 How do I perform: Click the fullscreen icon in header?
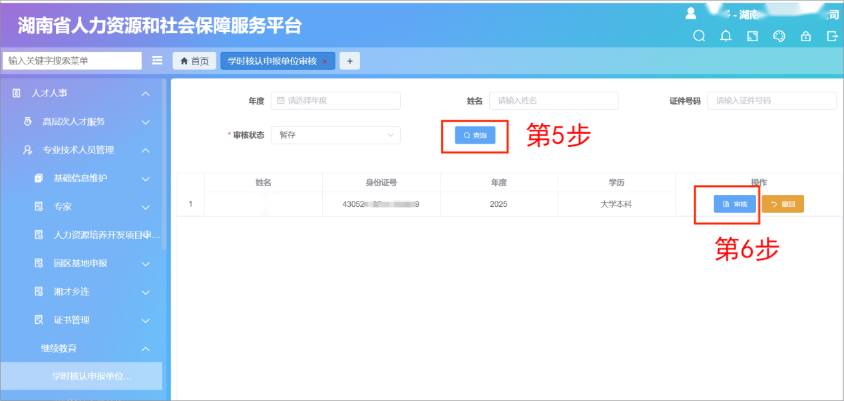[x=752, y=37]
